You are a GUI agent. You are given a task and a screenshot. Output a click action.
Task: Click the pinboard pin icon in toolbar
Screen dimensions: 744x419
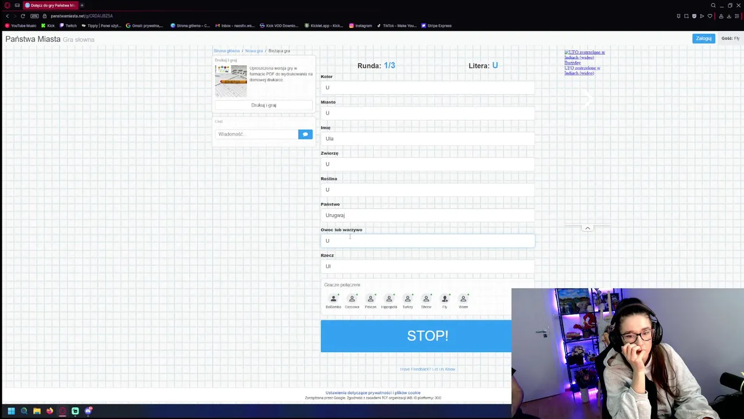pos(678,16)
